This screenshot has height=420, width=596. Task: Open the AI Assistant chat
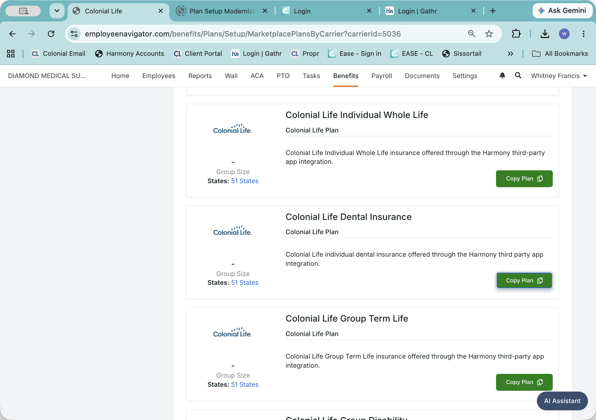pos(562,401)
